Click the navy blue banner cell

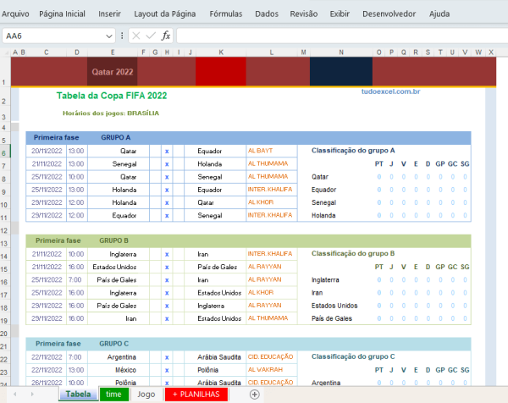tap(341, 72)
